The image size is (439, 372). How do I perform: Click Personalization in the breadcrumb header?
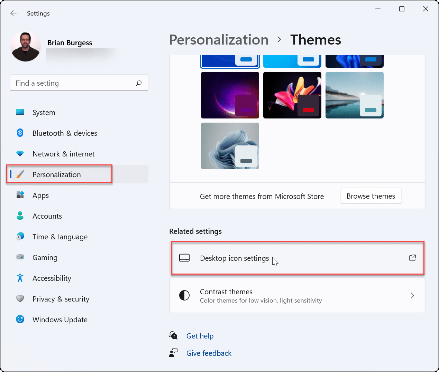[219, 40]
